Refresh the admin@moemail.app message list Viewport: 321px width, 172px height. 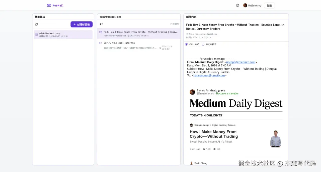point(101,24)
